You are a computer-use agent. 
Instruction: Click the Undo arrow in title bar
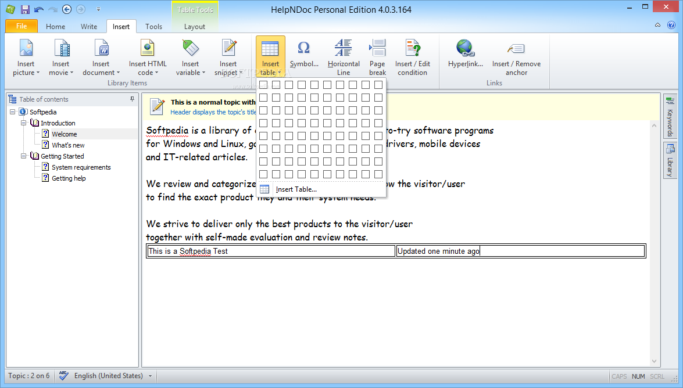(39, 9)
